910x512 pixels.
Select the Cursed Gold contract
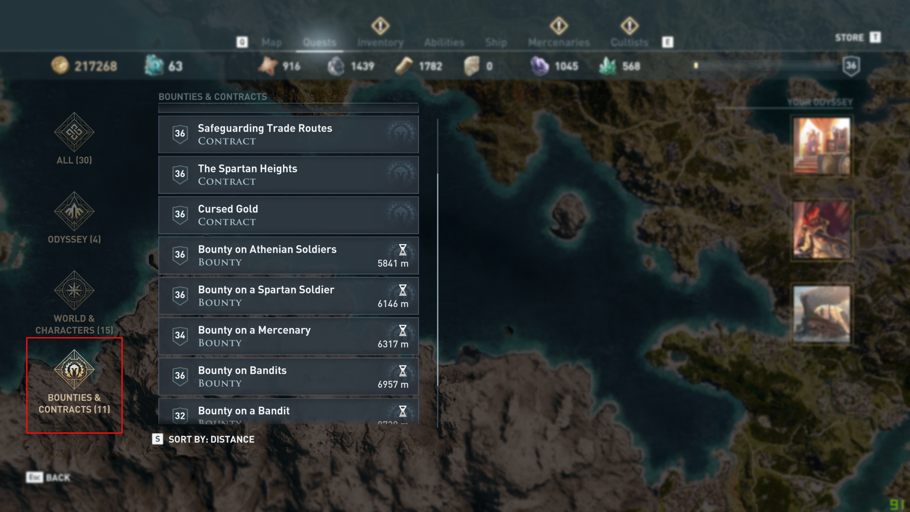coord(288,215)
